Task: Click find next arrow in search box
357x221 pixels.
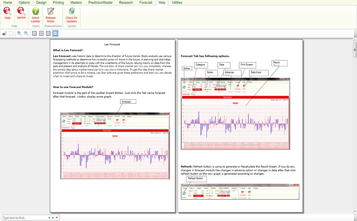Action: [x=53, y=218]
